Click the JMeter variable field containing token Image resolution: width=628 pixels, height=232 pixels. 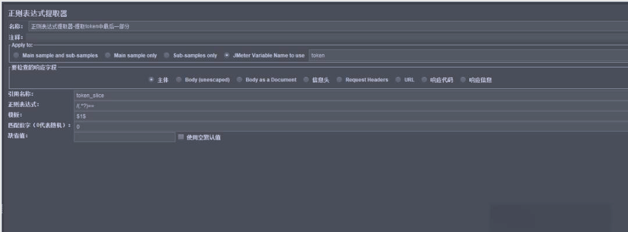point(468,56)
